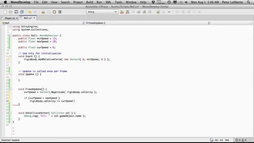Viewport: 254px width, 143px height.
Task: Click the 'public float maxSpeed' declaration
Action: 38,41
